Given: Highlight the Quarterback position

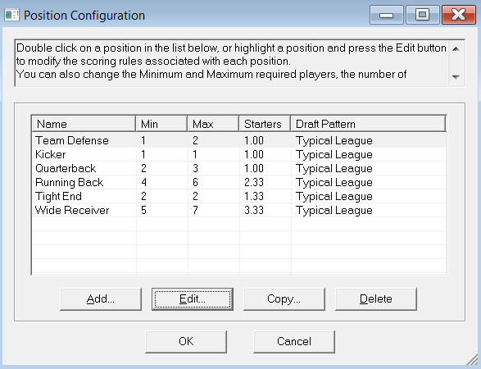Looking at the screenshot, I should [239, 168].
